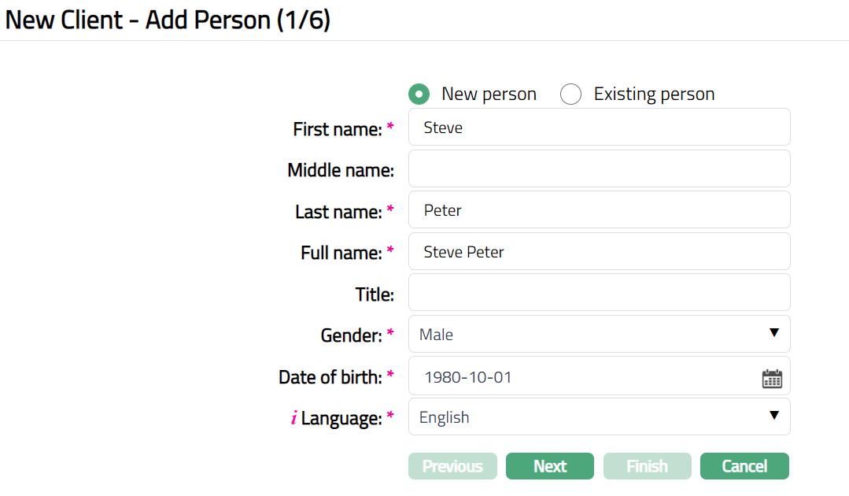Click into the empty Middle name field
The height and width of the screenshot is (496, 849).
599,169
